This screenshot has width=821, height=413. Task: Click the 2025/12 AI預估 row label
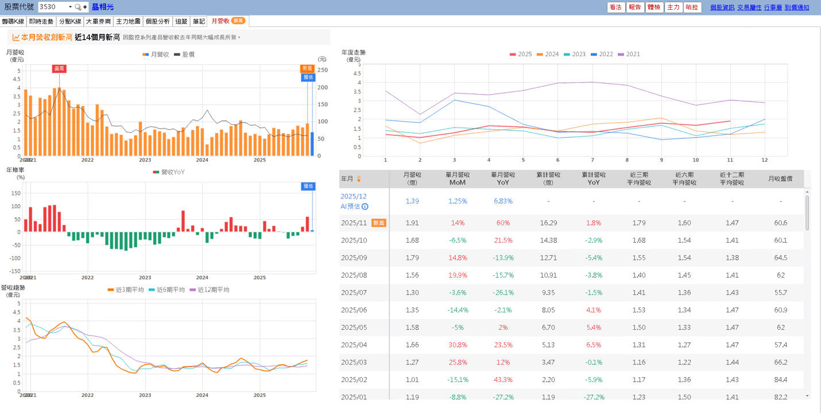point(354,201)
